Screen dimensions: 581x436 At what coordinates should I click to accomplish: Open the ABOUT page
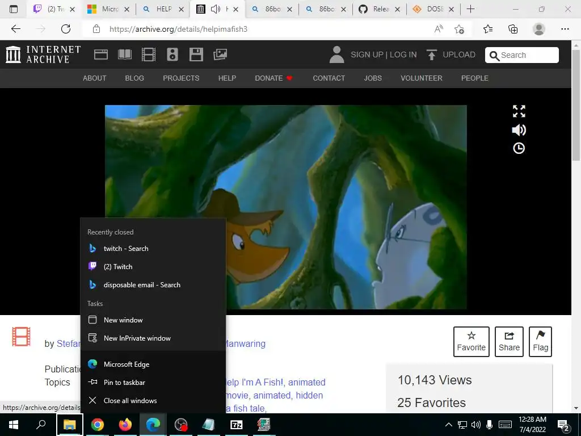coord(95,78)
